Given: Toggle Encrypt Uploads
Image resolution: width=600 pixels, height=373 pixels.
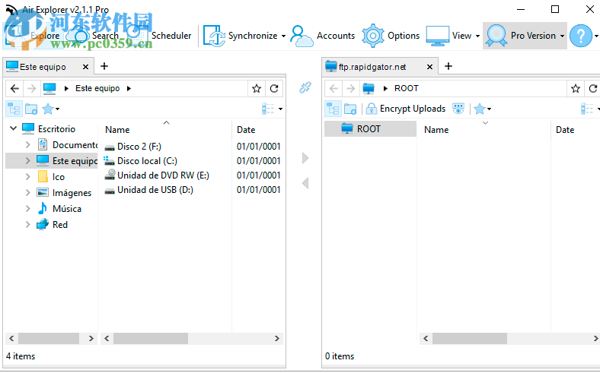Looking at the screenshot, I should pos(406,109).
